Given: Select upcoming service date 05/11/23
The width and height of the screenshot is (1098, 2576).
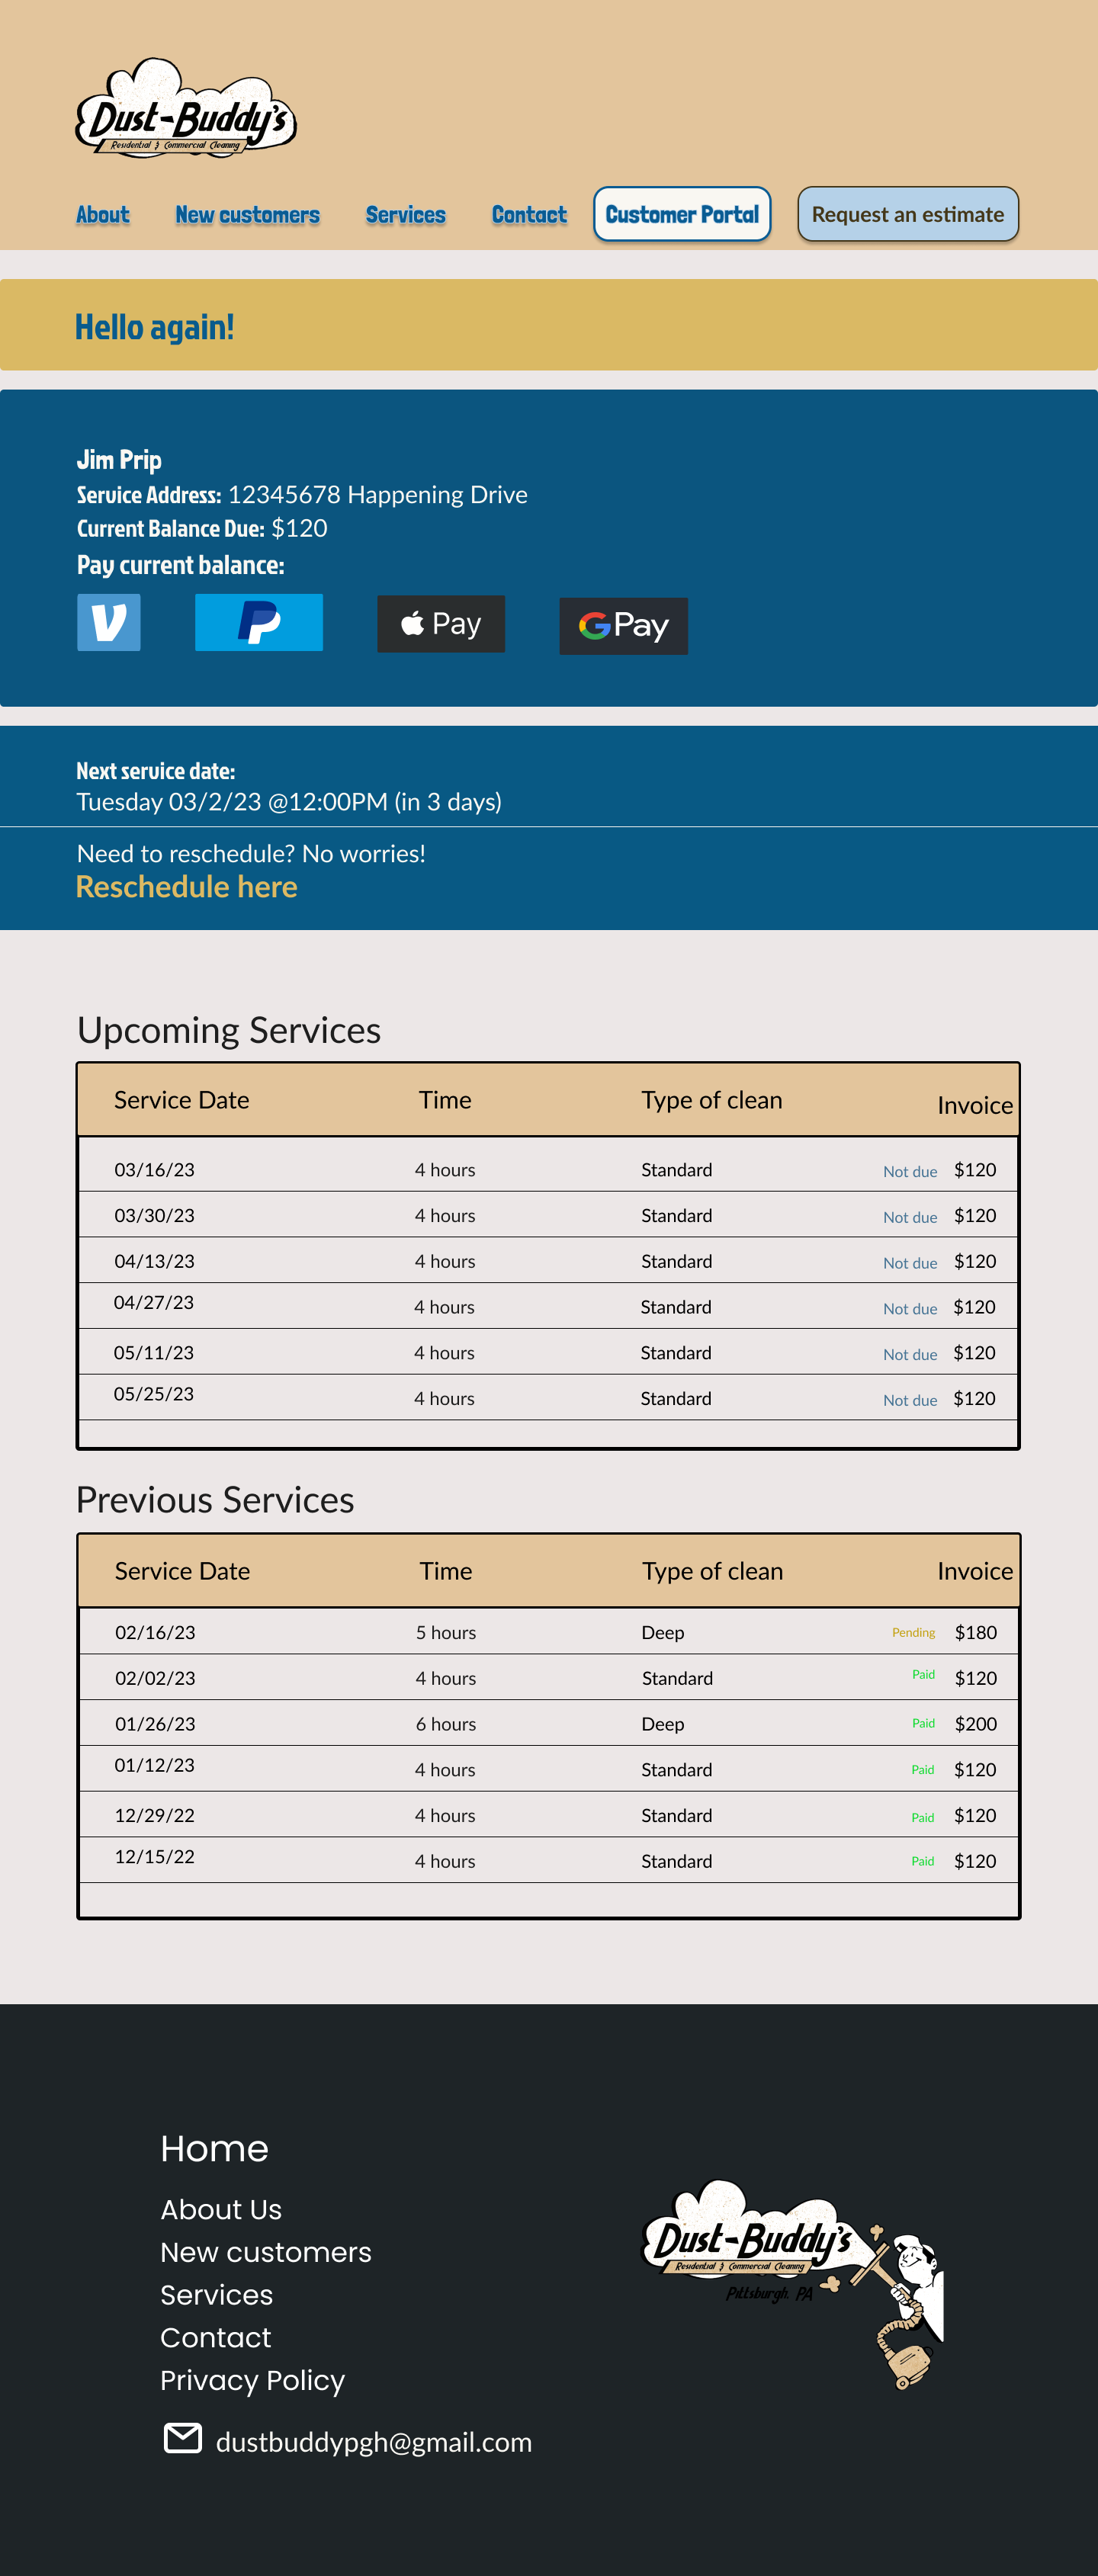Looking at the screenshot, I should pos(154,1353).
